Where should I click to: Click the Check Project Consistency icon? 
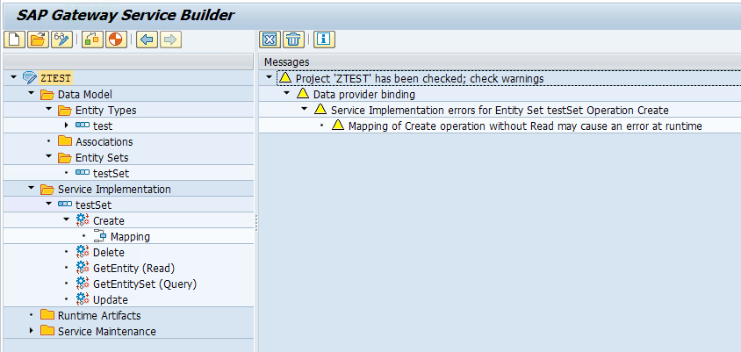coord(92,40)
